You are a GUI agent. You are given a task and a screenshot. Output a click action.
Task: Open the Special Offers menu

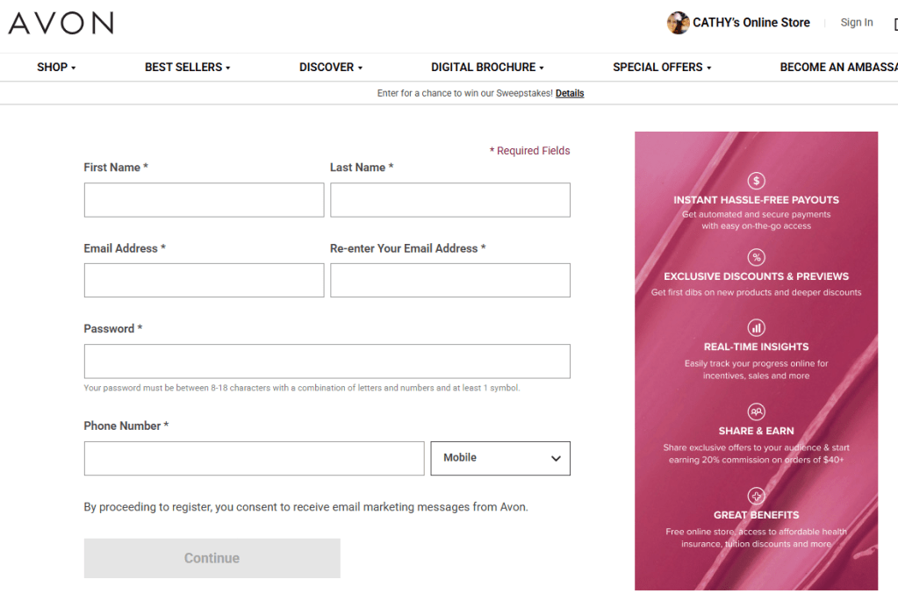coord(662,68)
